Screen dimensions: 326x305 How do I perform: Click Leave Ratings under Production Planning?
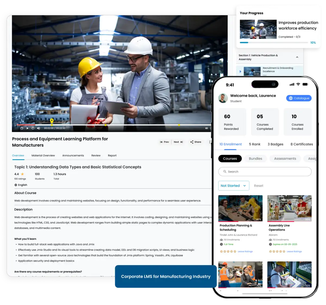pyautogui.click(x=245, y=251)
